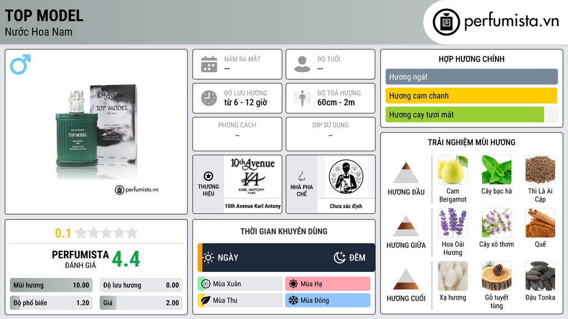Open the Cây xô thơm note image
568x319 pixels.
(x=496, y=223)
